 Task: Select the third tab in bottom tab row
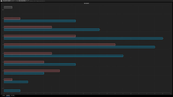click(13, 95)
